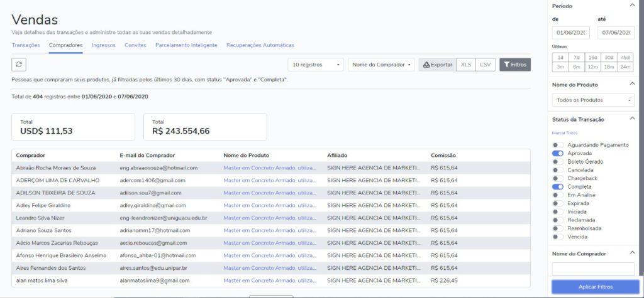Select the 12m period shortcut
The width and height of the screenshot is (644, 298).
click(x=592, y=67)
